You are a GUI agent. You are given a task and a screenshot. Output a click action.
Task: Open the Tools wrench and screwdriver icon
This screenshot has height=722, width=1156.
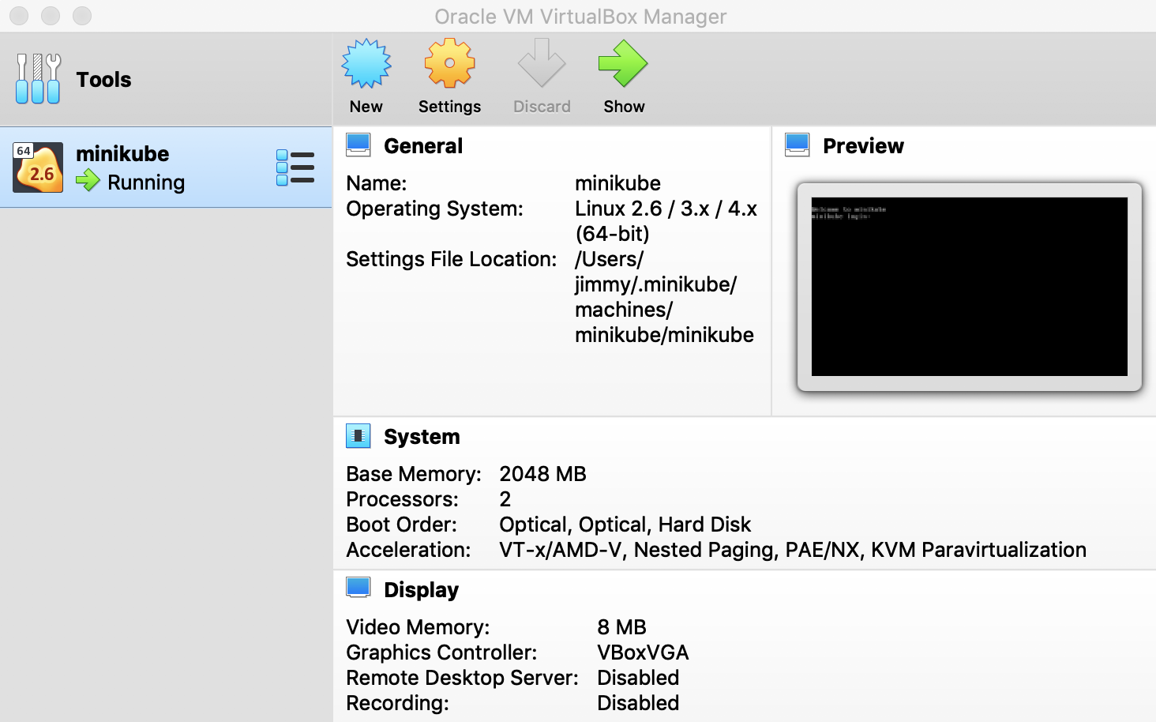pyautogui.click(x=38, y=79)
